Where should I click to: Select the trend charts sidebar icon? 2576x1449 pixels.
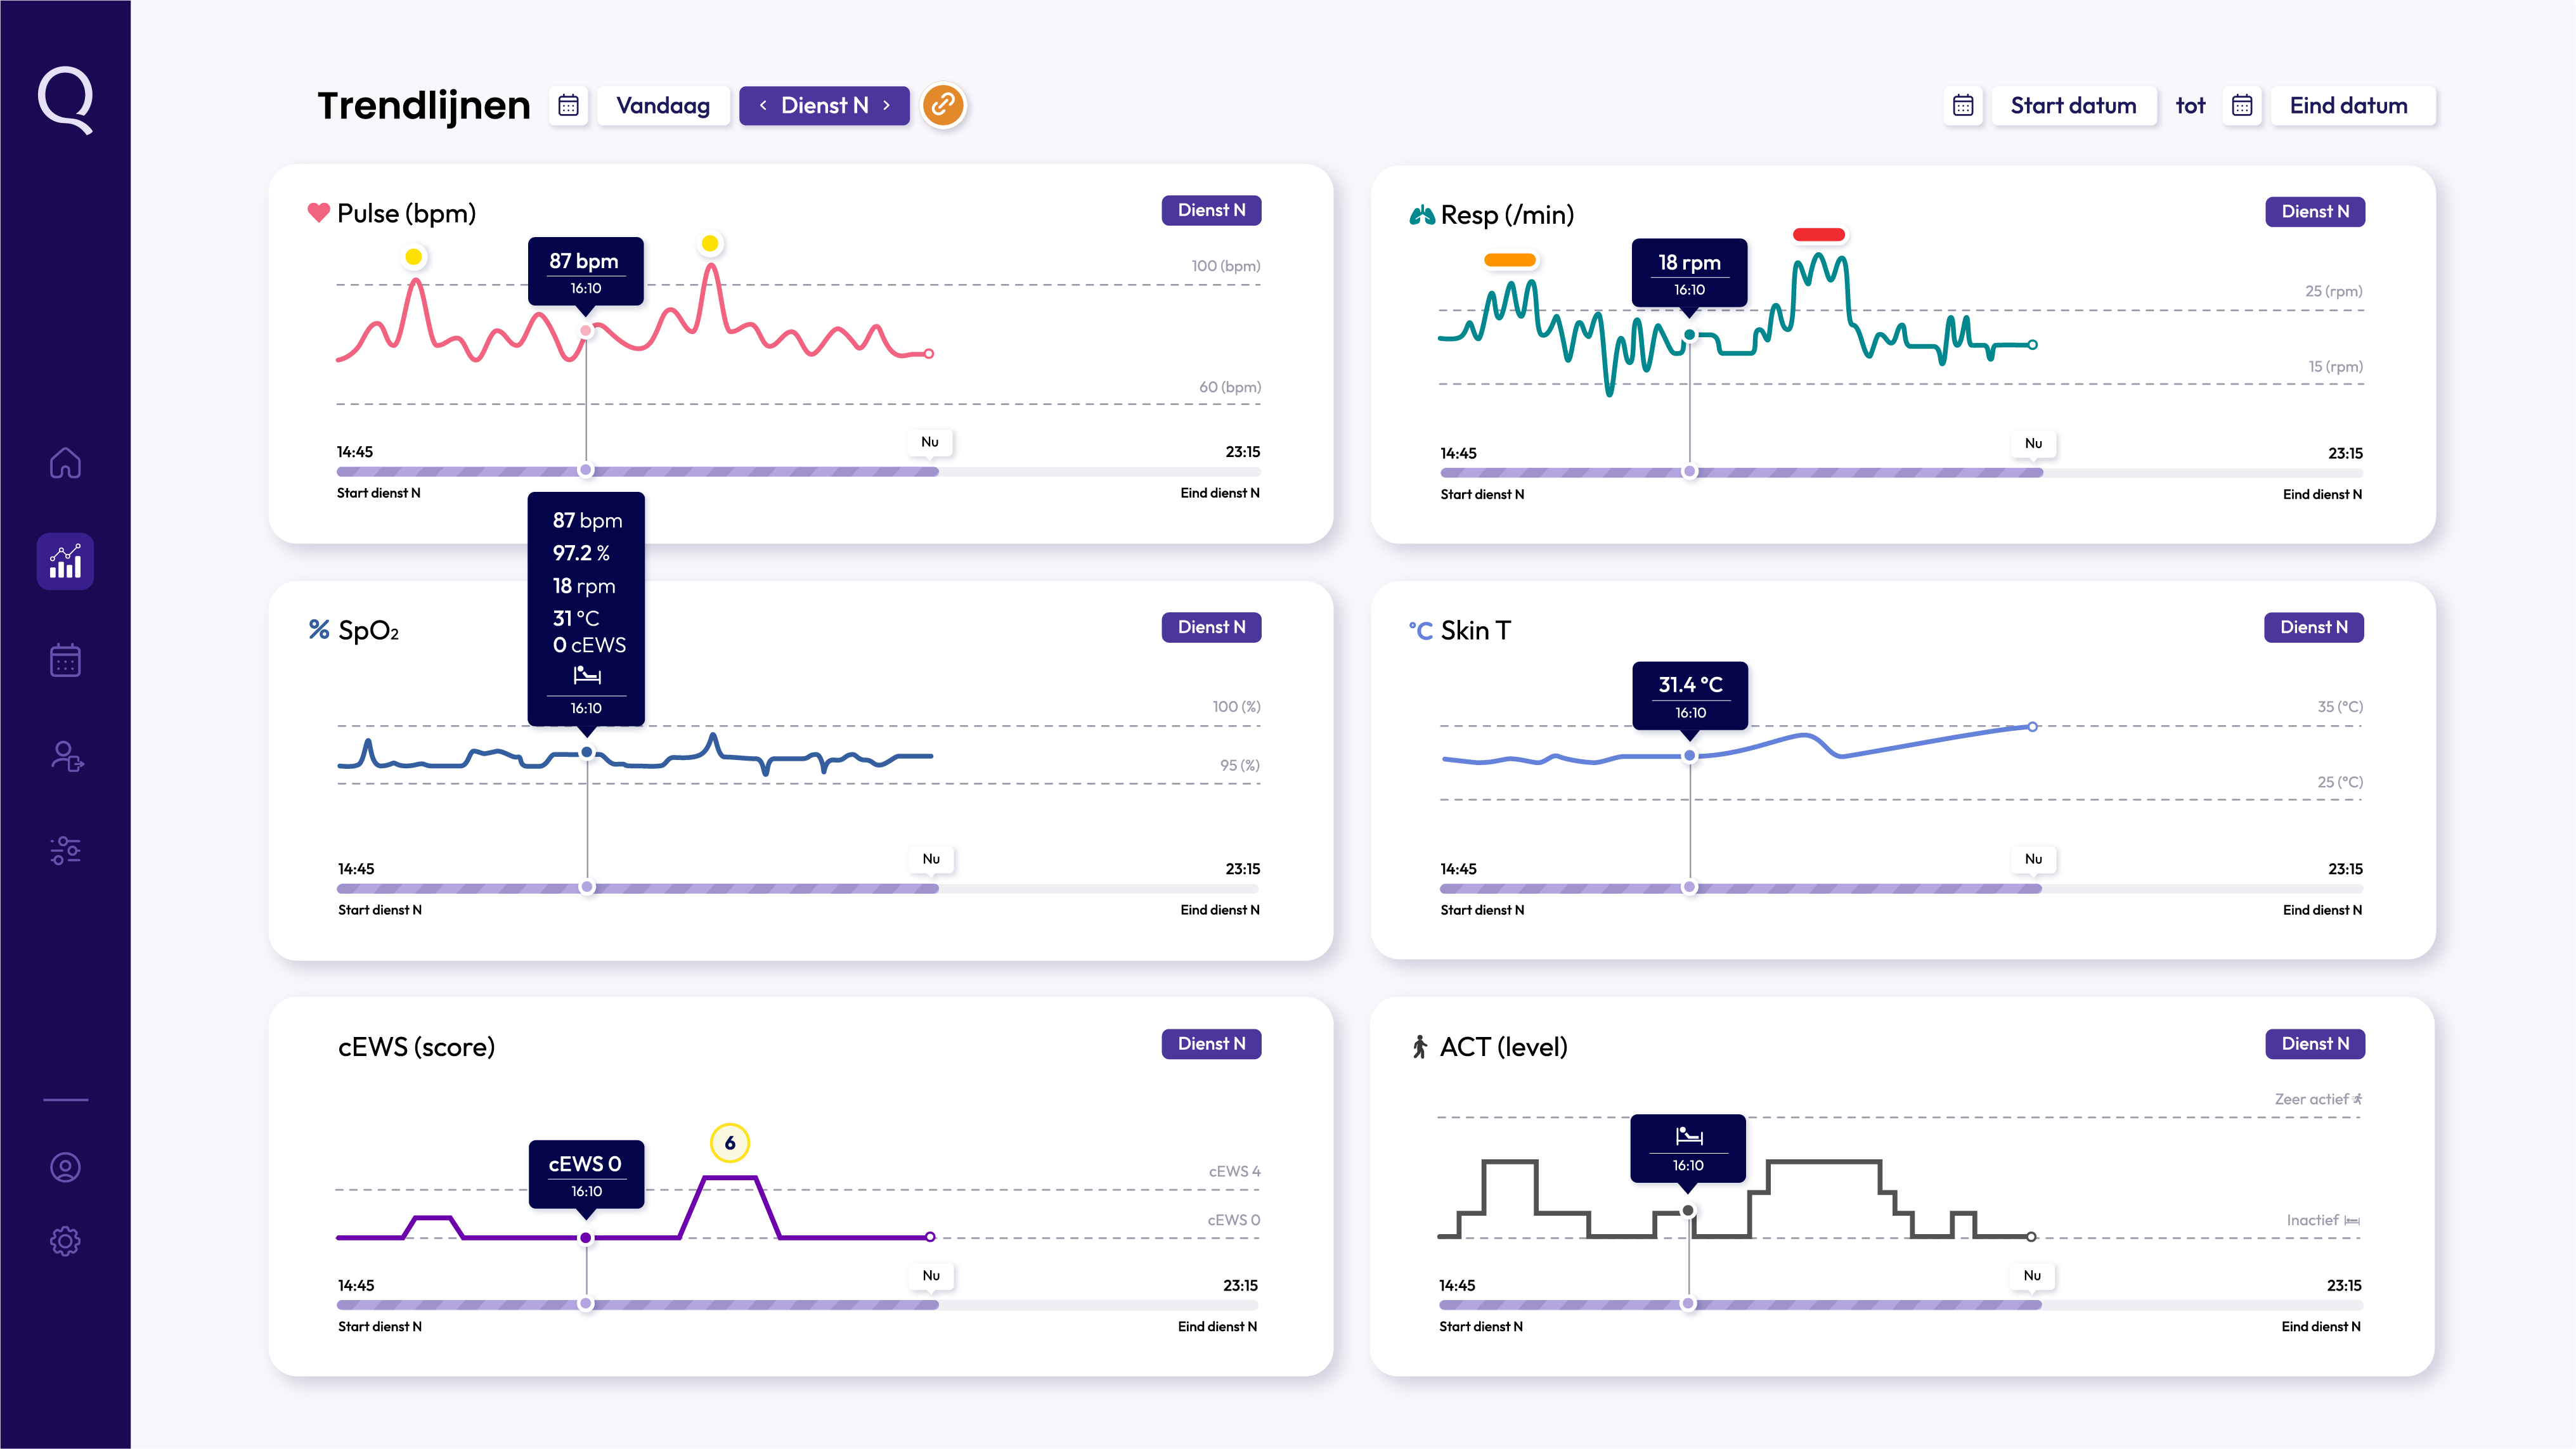pos(65,561)
